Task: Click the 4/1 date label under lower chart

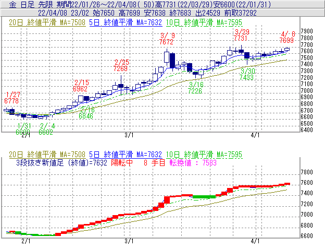Action: click(255, 241)
